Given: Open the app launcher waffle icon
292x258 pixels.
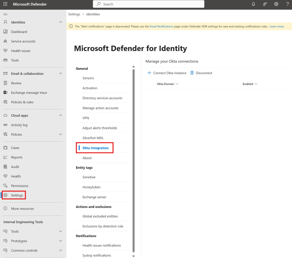Looking at the screenshot, I should coord(5,4).
